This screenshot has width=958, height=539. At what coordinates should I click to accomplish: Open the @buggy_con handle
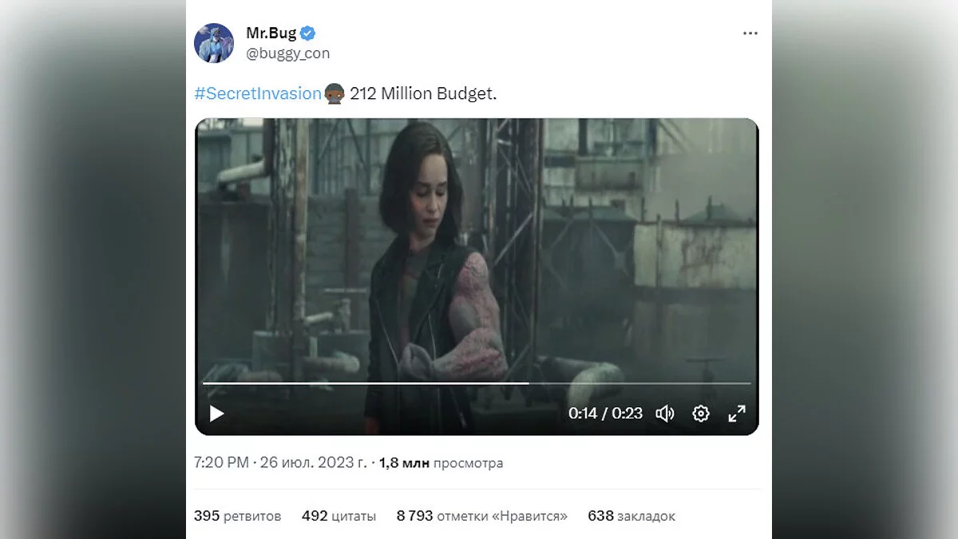[287, 54]
